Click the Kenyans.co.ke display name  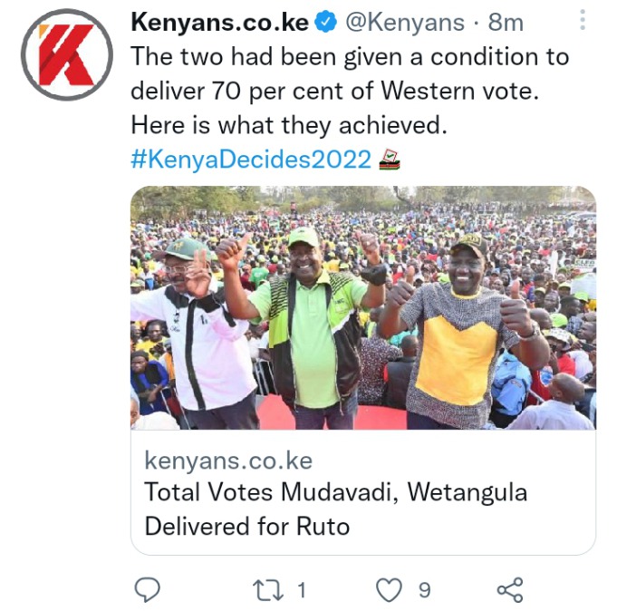click(x=219, y=22)
